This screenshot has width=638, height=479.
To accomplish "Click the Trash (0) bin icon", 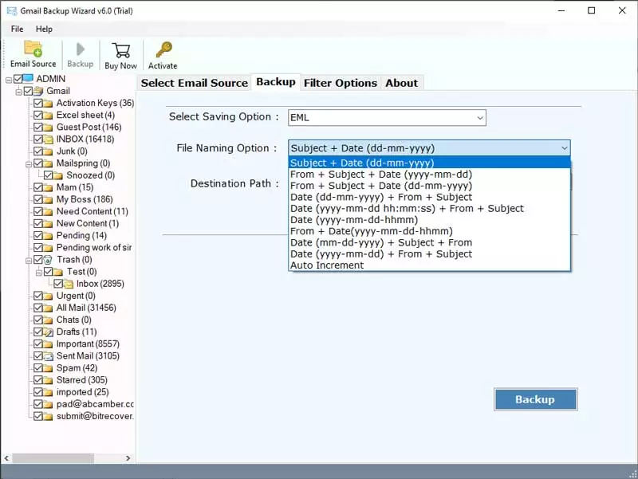I will point(48,259).
